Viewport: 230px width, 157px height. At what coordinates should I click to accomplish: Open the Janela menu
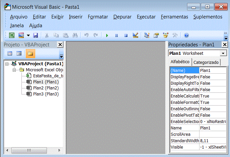[x=17, y=26]
